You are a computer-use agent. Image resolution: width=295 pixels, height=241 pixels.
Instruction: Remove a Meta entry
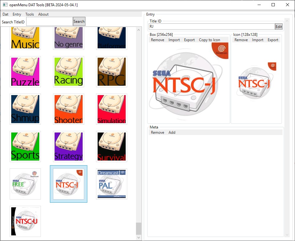pyautogui.click(x=157, y=133)
